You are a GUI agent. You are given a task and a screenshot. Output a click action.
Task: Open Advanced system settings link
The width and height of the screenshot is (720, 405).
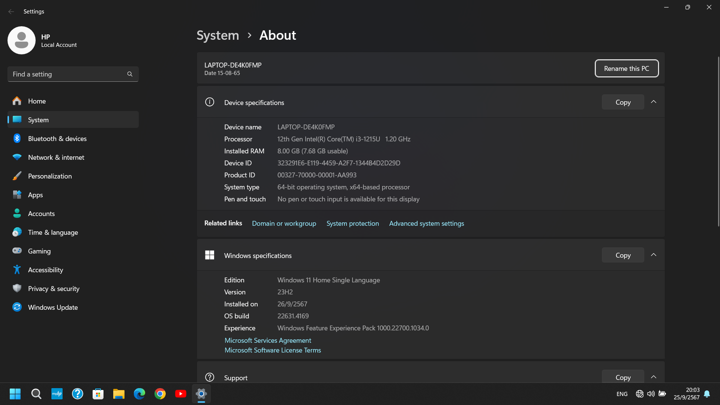(426, 223)
